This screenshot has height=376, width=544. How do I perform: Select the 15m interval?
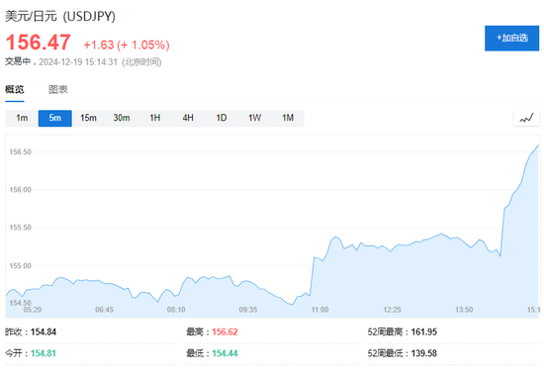[x=88, y=118]
